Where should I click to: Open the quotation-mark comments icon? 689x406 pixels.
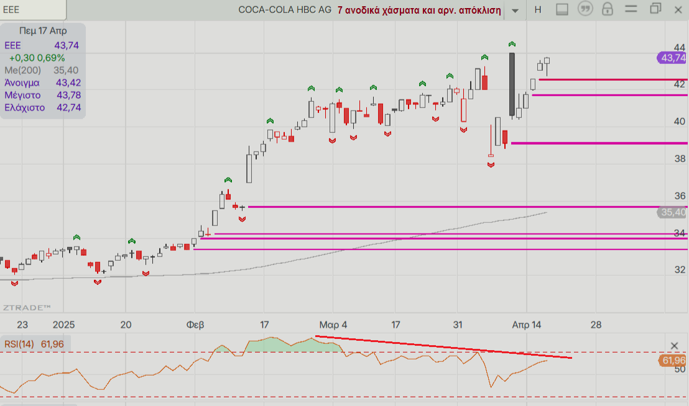(585, 9)
